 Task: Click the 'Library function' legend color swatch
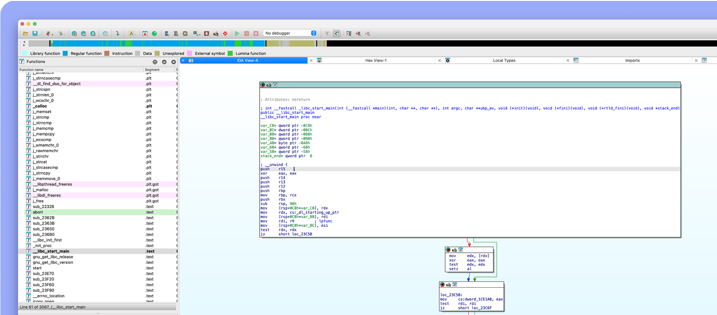pyautogui.click(x=24, y=53)
